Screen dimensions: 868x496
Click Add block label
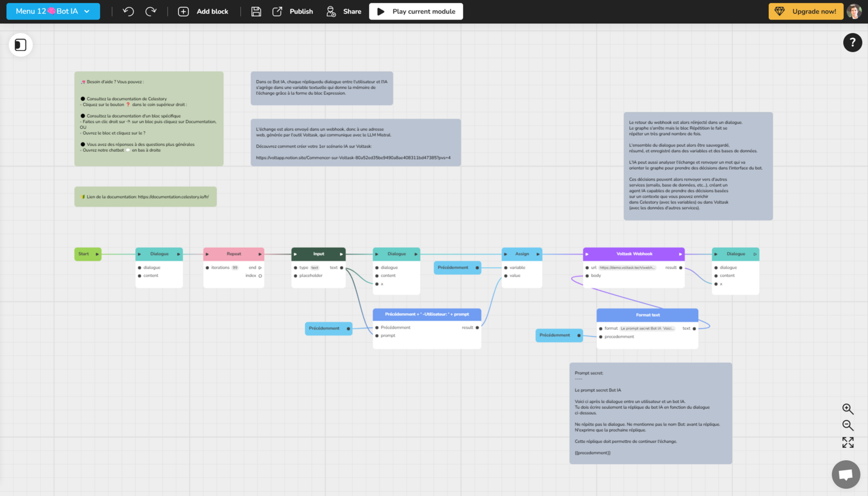tap(212, 11)
